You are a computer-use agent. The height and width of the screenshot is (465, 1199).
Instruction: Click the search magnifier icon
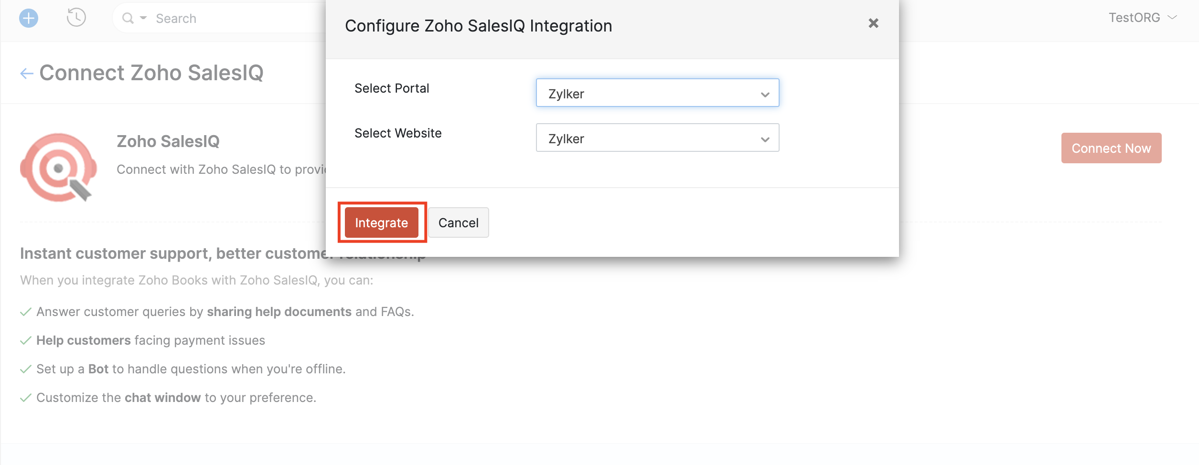[x=128, y=18]
